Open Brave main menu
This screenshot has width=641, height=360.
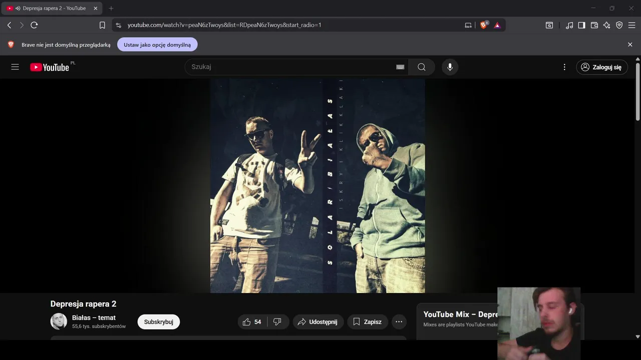tap(632, 25)
